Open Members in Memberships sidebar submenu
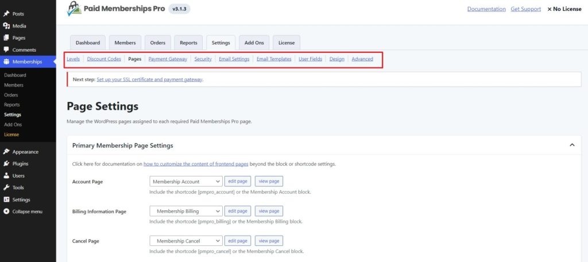The height and width of the screenshot is (262, 588). [x=14, y=85]
